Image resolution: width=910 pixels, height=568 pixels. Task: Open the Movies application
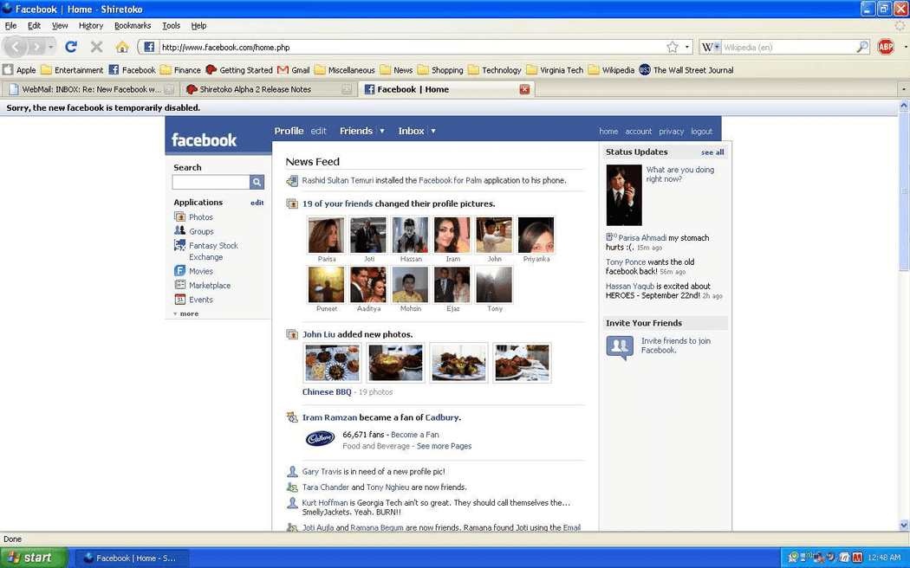tap(200, 270)
